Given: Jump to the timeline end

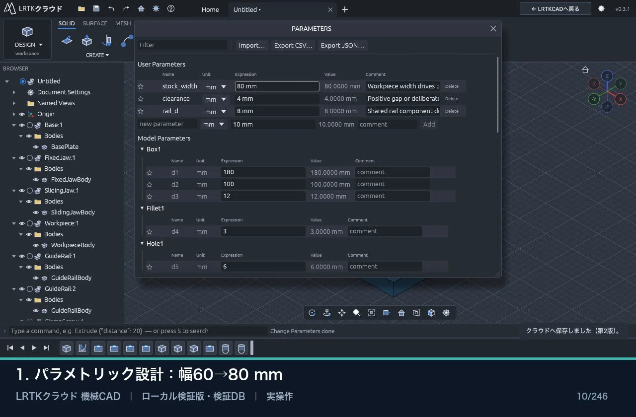Looking at the screenshot, I should 47,347.
